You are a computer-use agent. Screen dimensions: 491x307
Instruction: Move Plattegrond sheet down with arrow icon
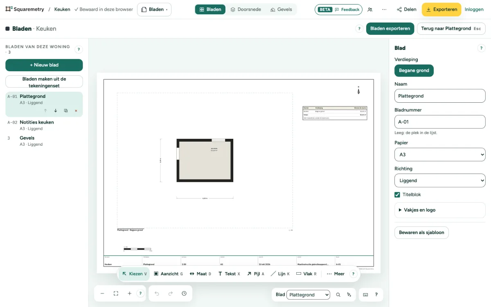tap(56, 111)
